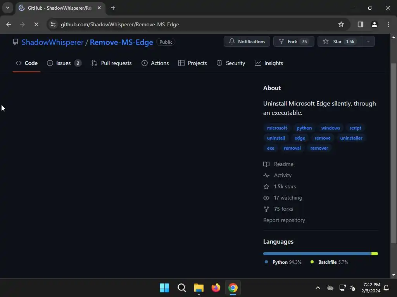
Task: Open the Chrome three-dot menu
Action: coord(388,24)
